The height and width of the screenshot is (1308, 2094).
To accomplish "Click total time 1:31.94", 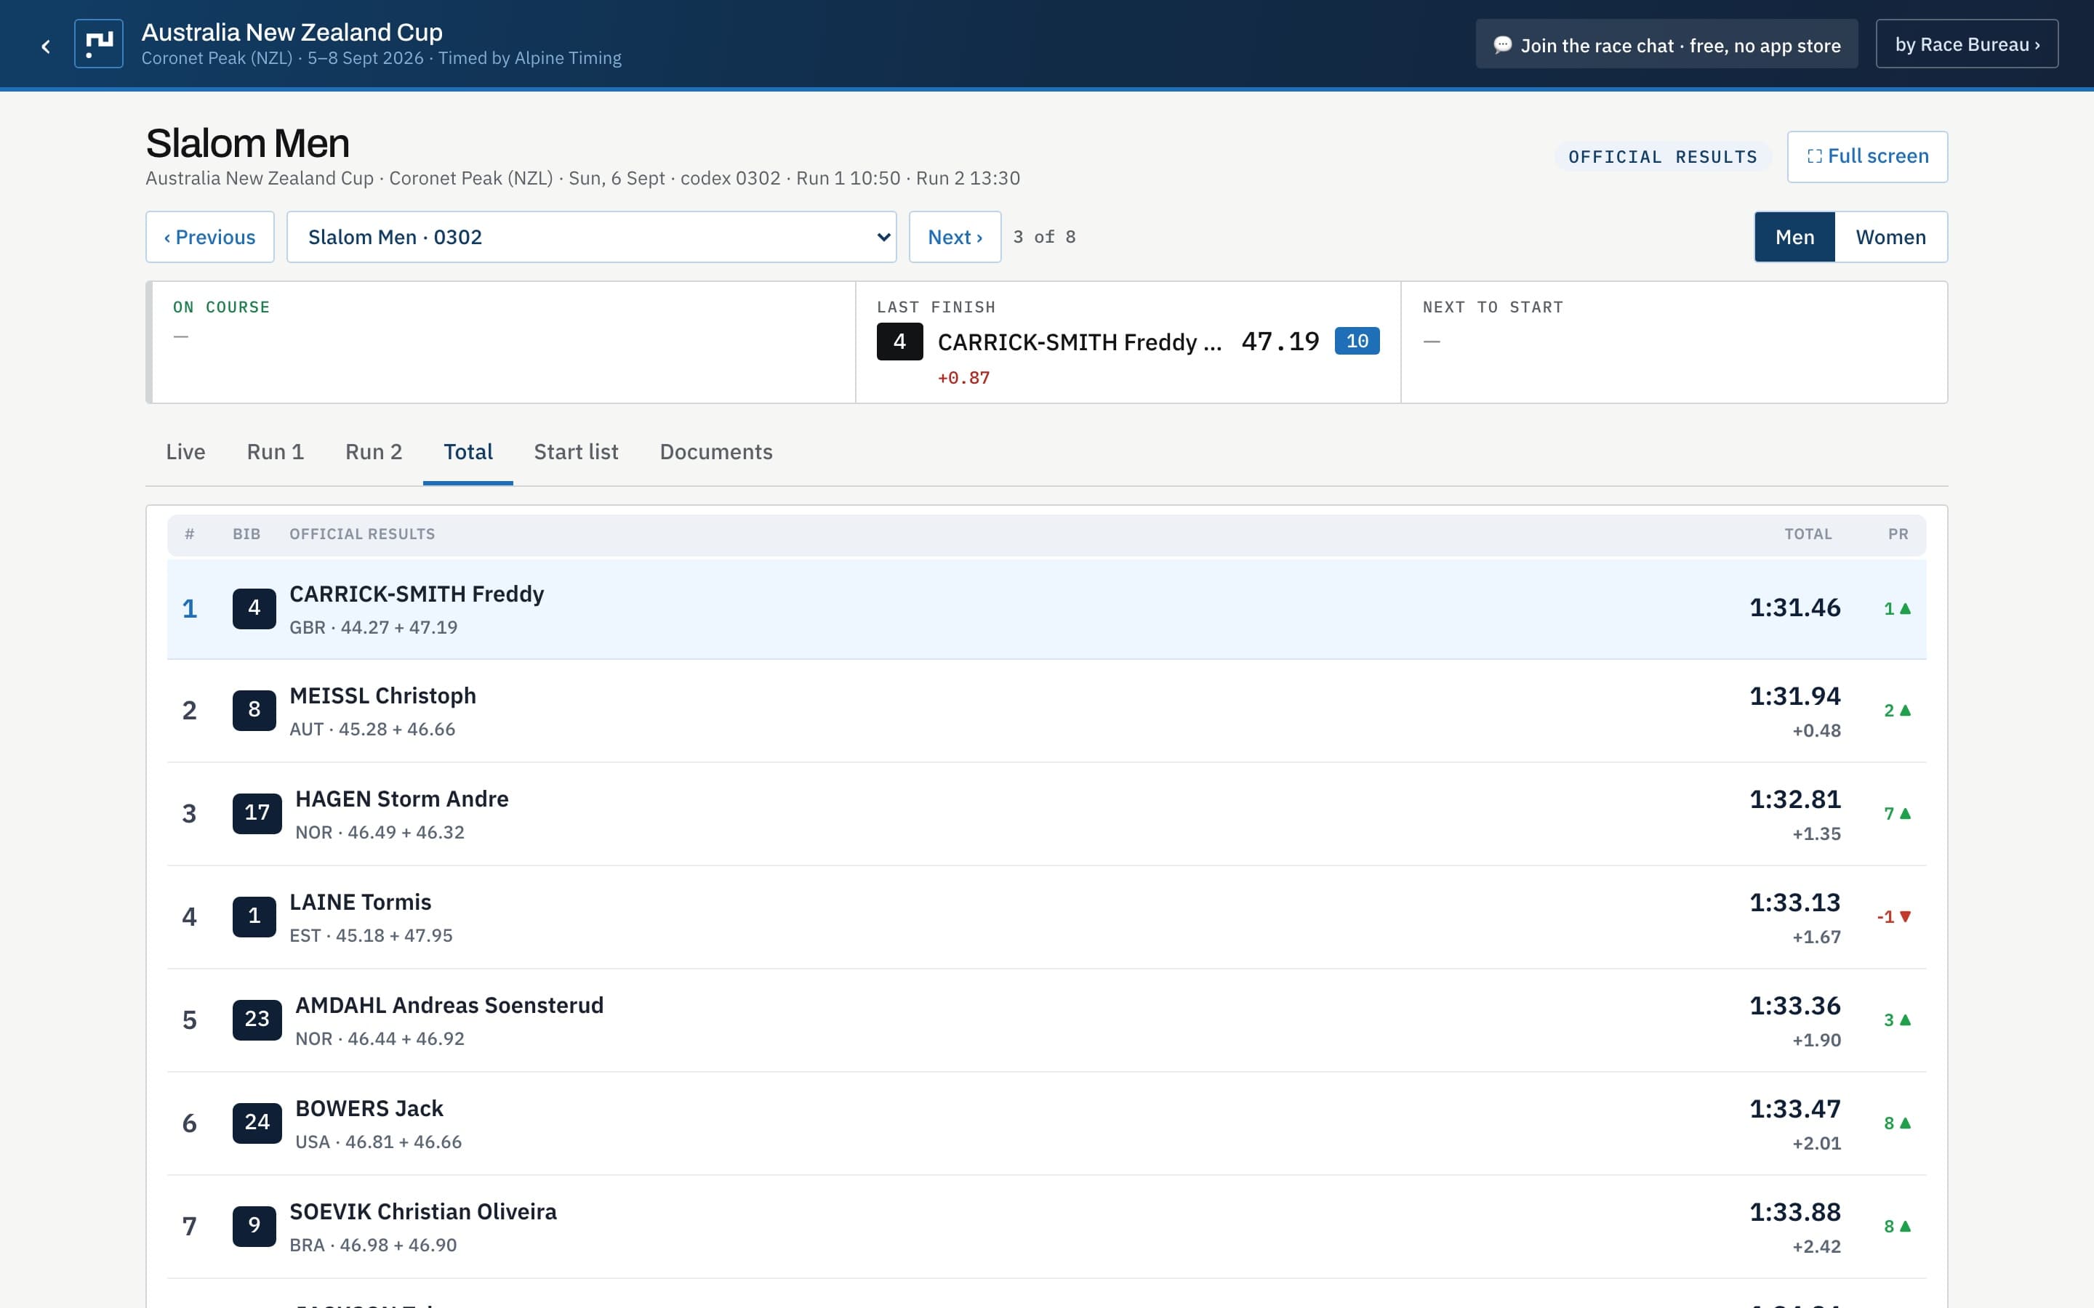I will pyautogui.click(x=1794, y=696).
